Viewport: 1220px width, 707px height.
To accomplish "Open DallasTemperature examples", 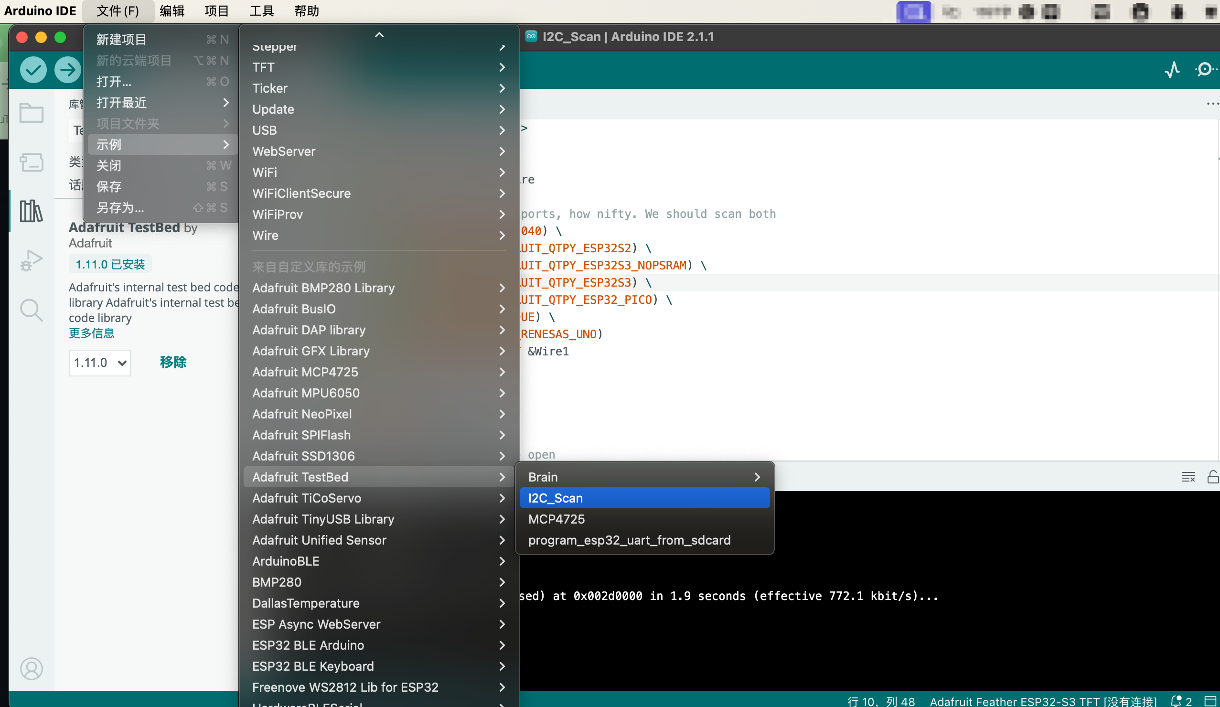I will (x=379, y=603).
